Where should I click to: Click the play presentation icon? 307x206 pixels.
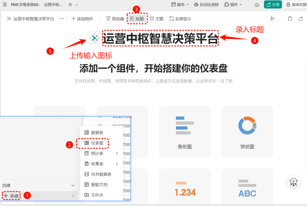point(272,19)
